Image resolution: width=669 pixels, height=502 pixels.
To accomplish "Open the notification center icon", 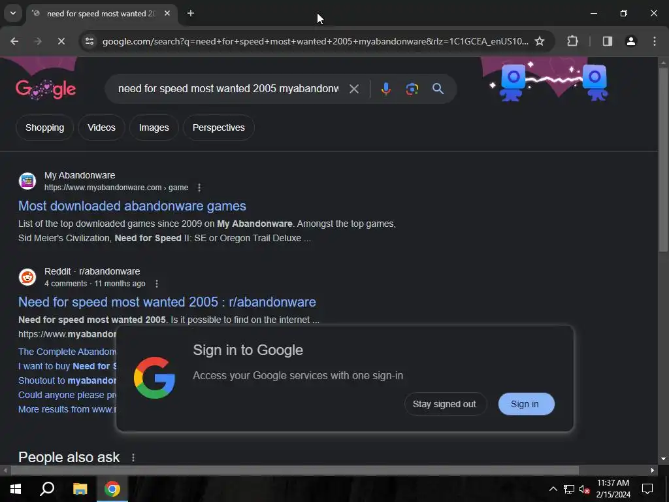I will pyautogui.click(x=647, y=489).
